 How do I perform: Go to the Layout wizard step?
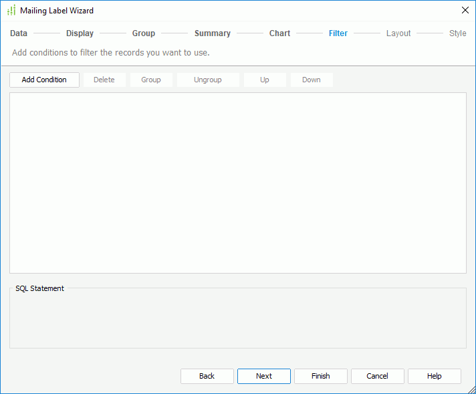(x=398, y=33)
